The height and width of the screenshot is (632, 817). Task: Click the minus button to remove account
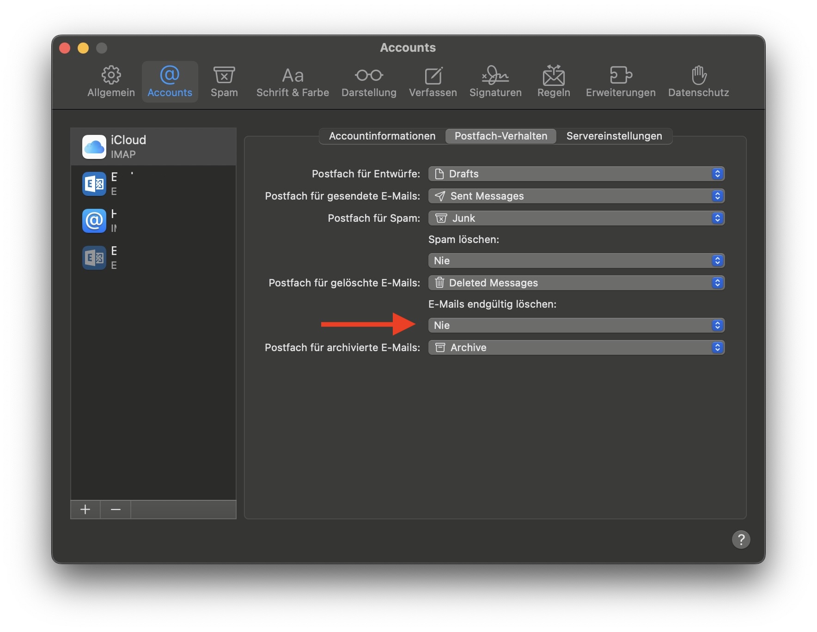(x=116, y=510)
